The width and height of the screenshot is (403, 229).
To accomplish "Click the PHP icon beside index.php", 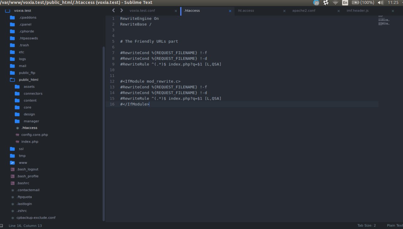I will pos(17,142).
